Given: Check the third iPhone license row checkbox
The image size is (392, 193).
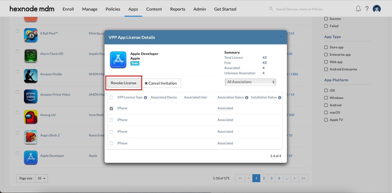Looking at the screenshot, I should tap(111, 132).
